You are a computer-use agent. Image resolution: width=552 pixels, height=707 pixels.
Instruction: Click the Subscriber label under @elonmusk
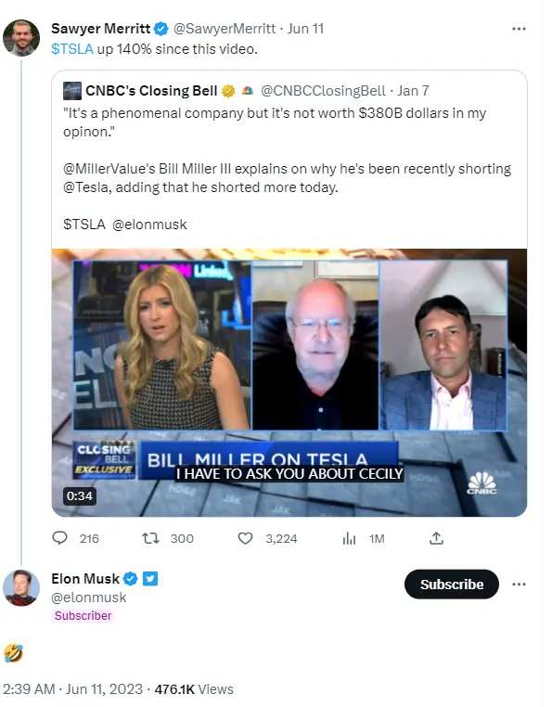83,615
